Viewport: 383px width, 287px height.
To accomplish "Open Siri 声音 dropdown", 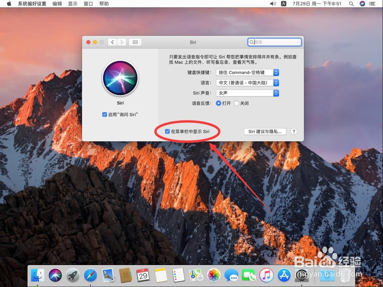I will [x=247, y=93].
